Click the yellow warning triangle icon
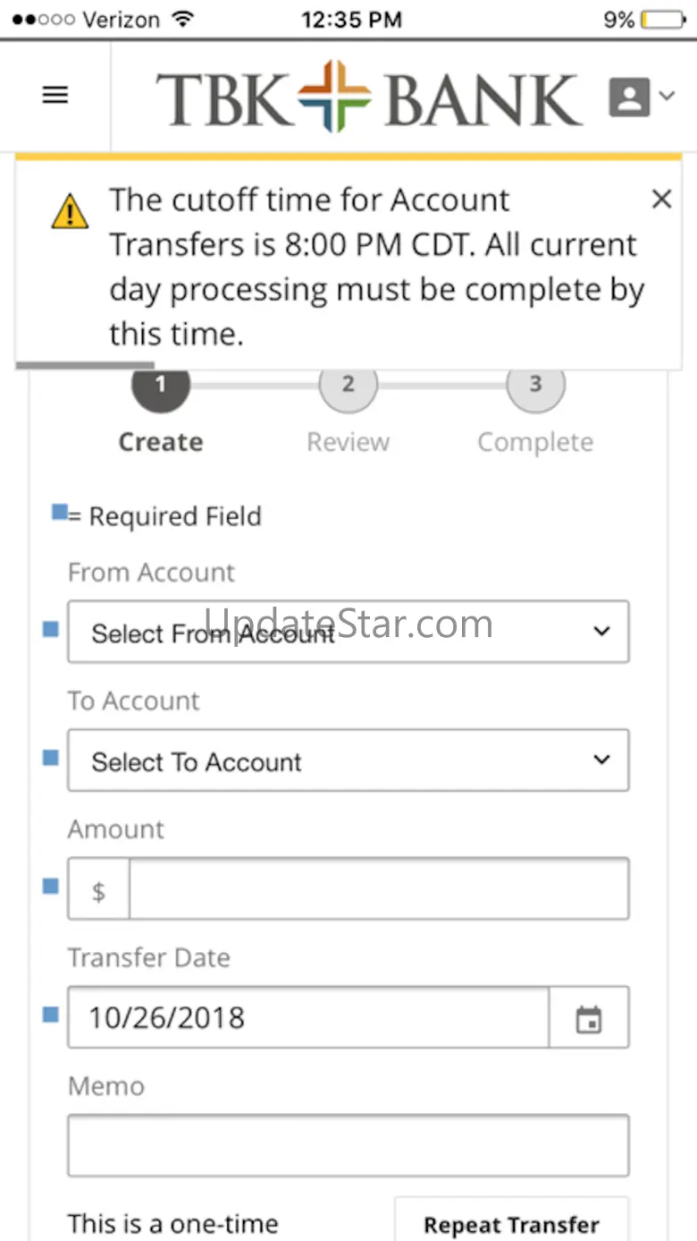 [x=70, y=211]
